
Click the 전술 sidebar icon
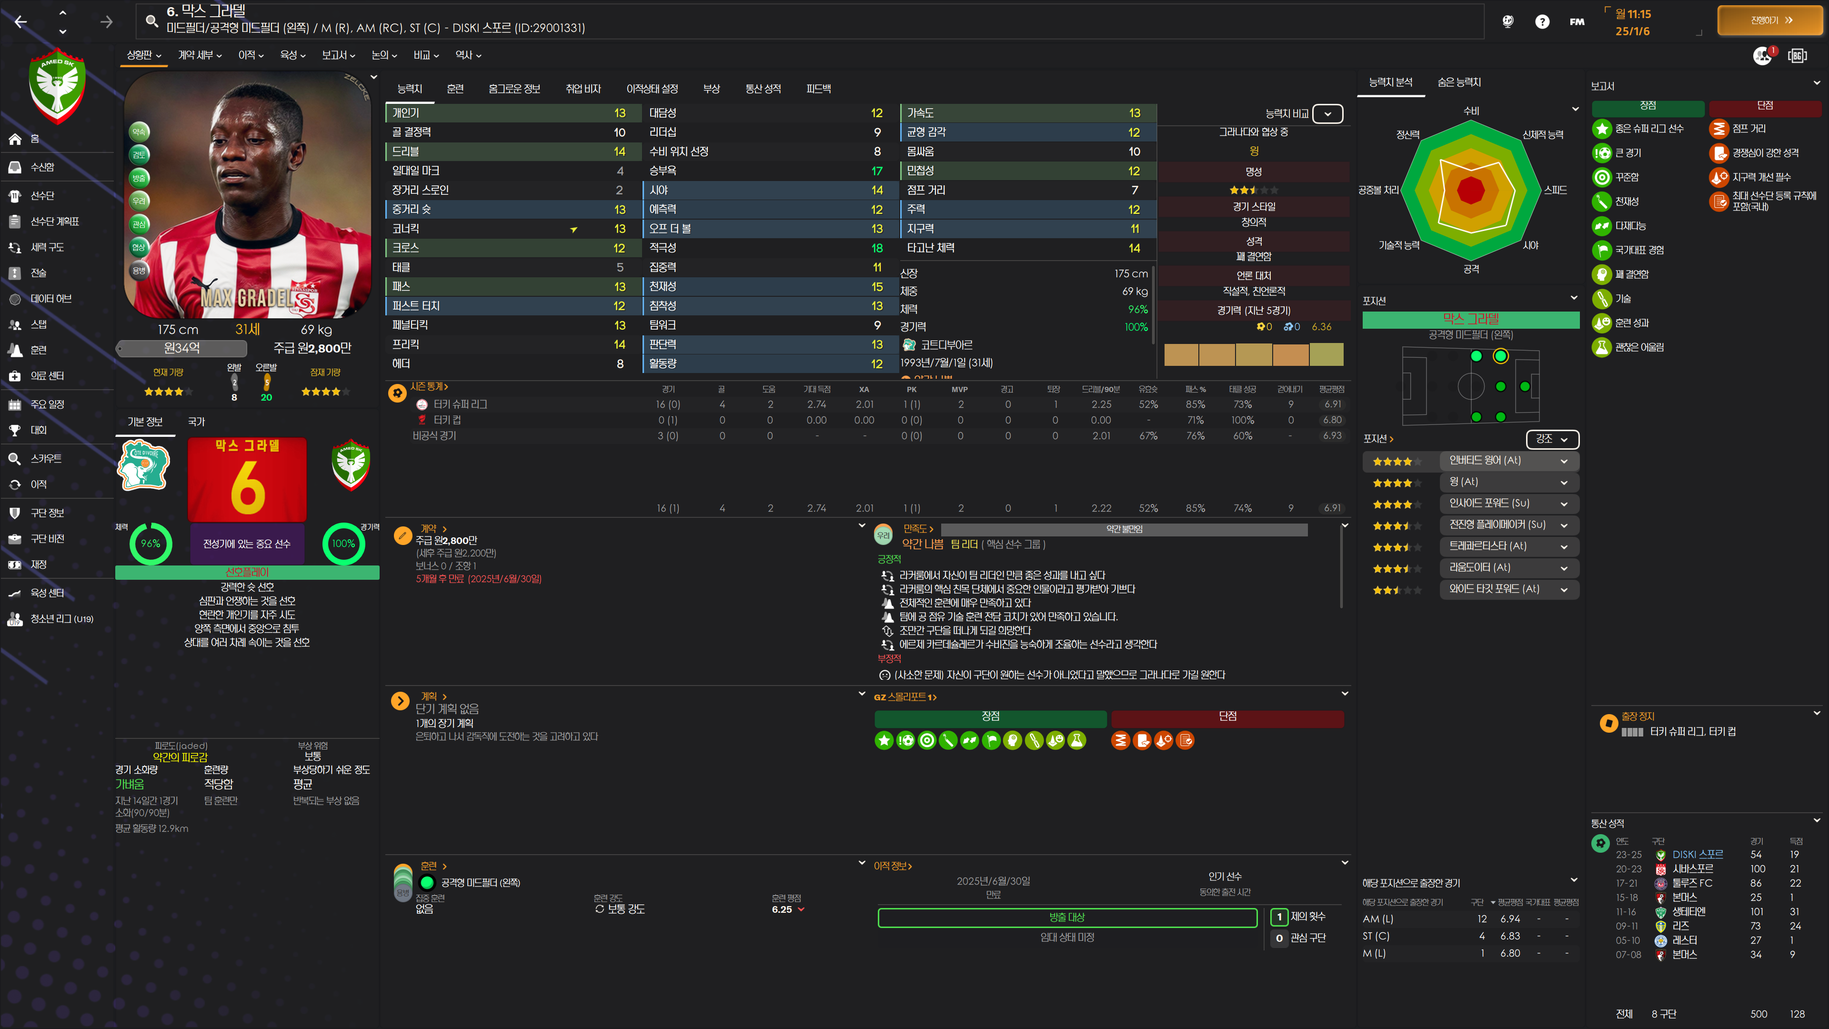pos(14,272)
